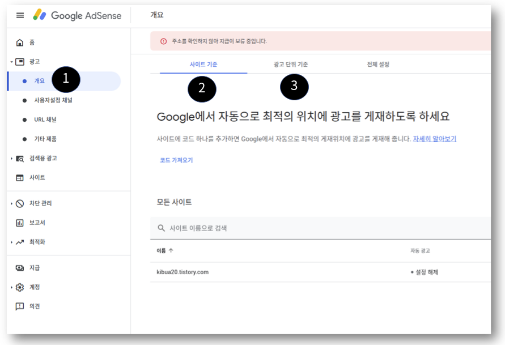Image resolution: width=505 pixels, height=345 pixels.
Task: Click the 차단 관리 block icon
Action: tap(20, 203)
